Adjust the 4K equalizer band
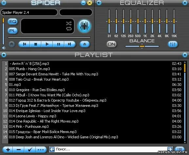 160,21
